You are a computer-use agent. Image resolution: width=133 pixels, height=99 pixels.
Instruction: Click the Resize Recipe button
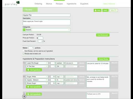(x=103, y=59)
